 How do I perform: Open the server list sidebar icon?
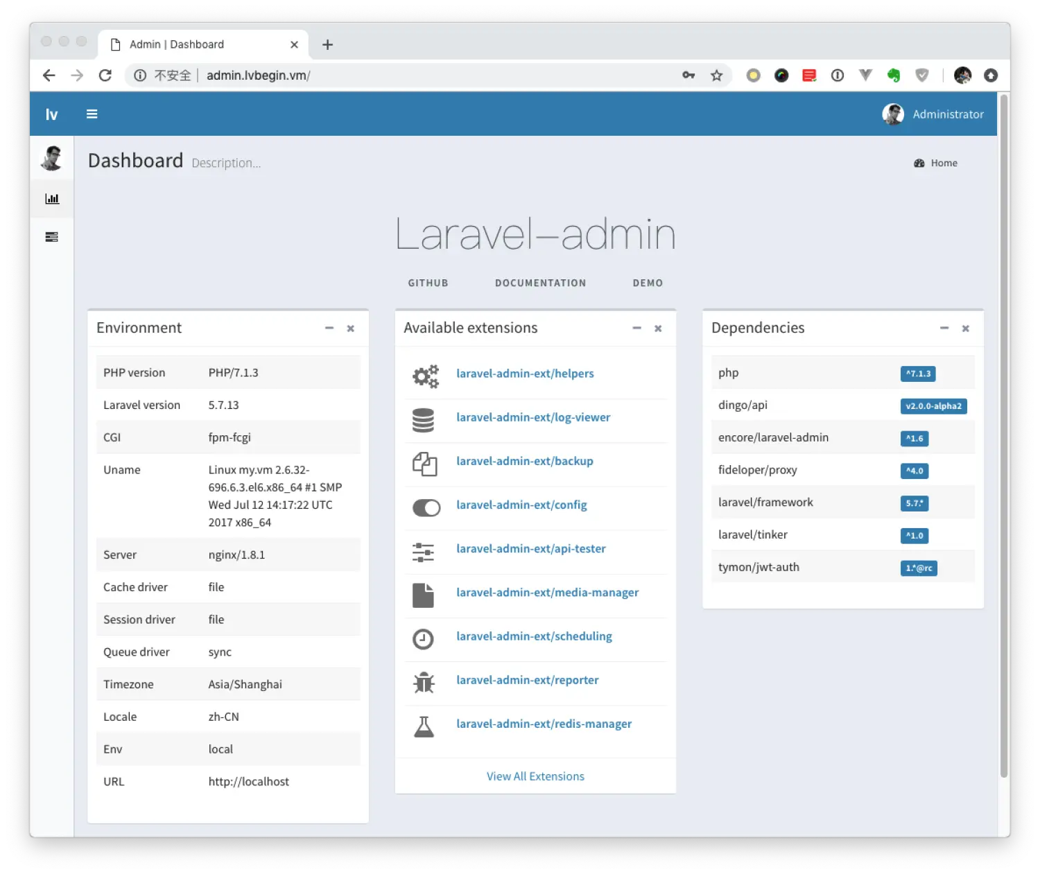pyautogui.click(x=52, y=237)
